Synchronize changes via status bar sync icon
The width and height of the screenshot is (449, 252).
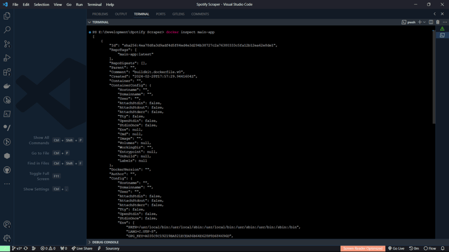(26, 249)
